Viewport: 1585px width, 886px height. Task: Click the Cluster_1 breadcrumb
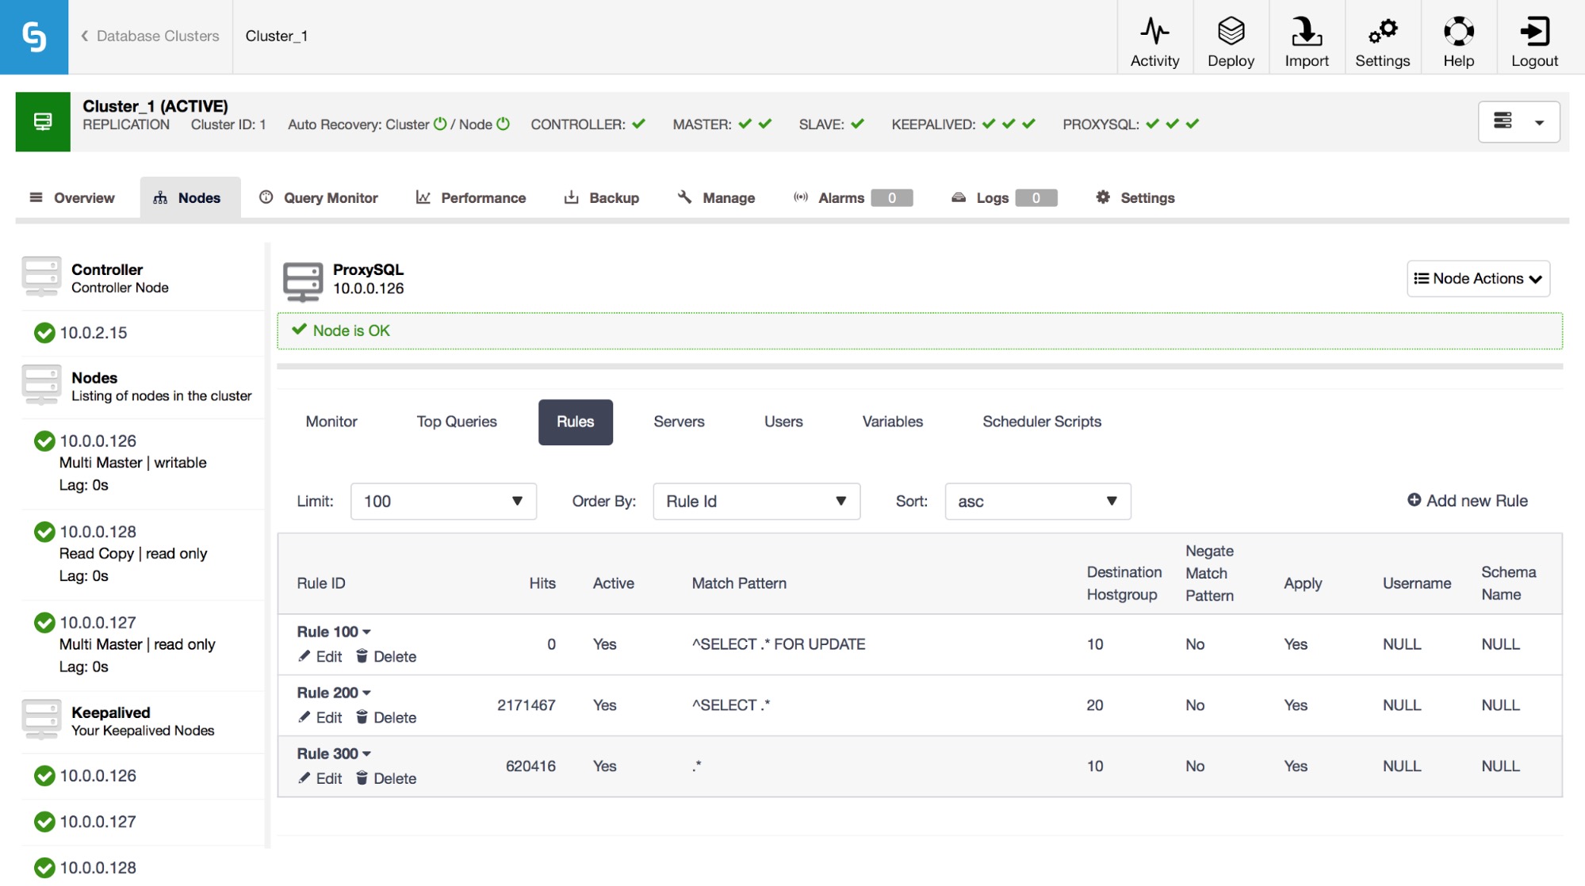tap(277, 36)
